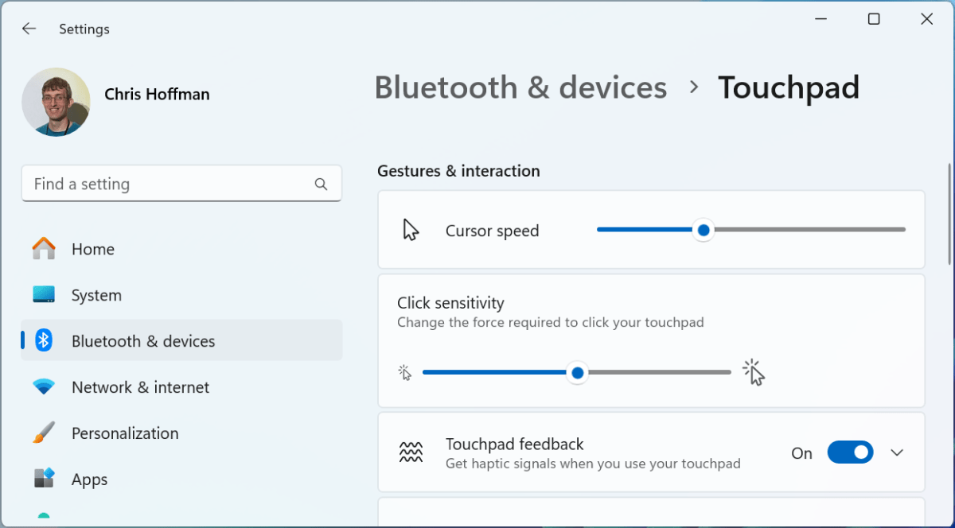The image size is (955, 528).
Task: Navigate back using the arrow button
Action: (29, 29)
